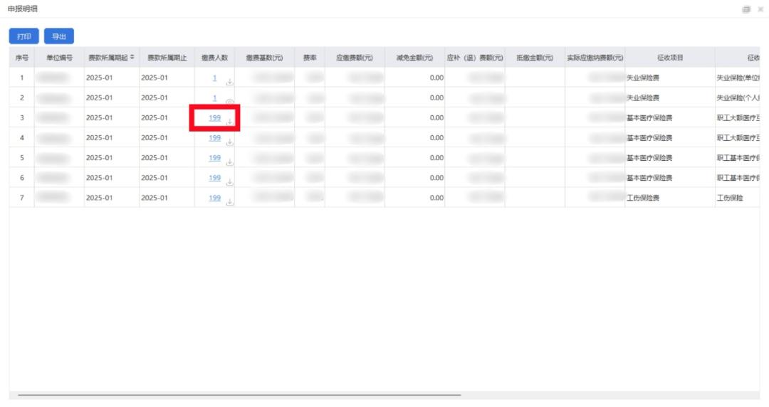Download the payer list for row 6
This screenshot has height=407, width=769.
(x=230, y=182)
